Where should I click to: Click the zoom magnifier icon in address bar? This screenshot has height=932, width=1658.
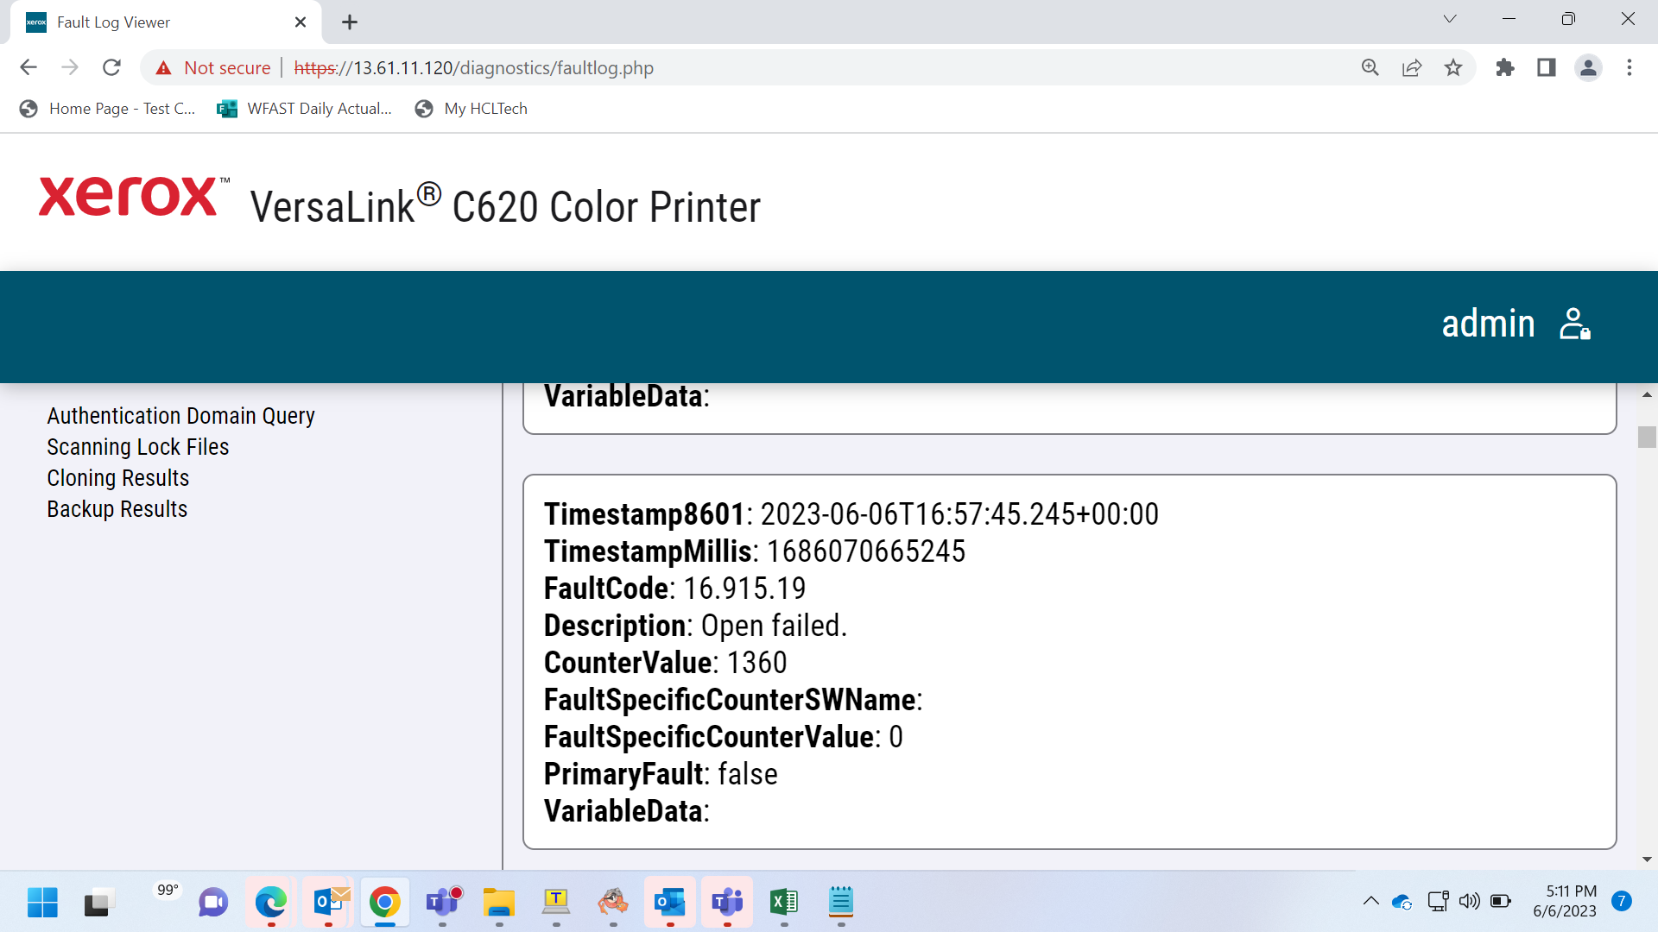pos(1370,67)
